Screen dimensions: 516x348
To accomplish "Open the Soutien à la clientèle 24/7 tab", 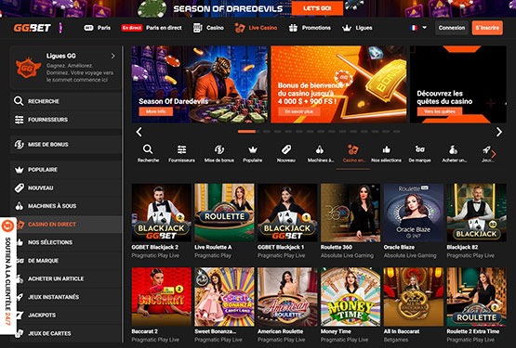I will (7, 276).
